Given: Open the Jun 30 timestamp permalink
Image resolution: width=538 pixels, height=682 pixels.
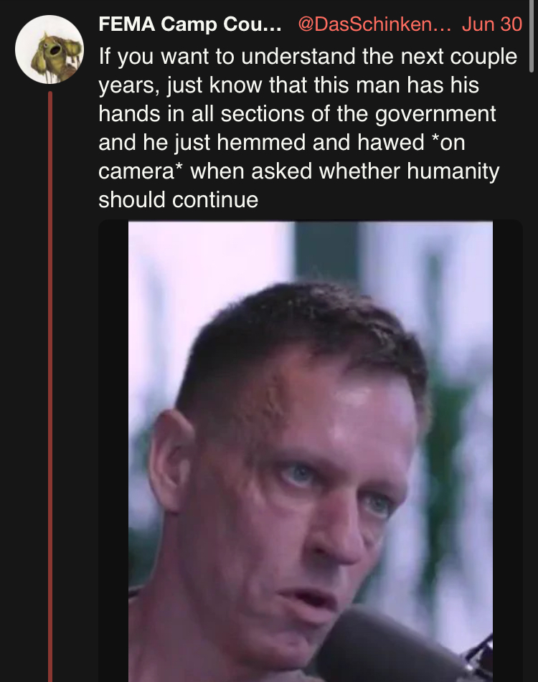Looking at the screenshot, I should pyautogui.click(x=492, y=24).
